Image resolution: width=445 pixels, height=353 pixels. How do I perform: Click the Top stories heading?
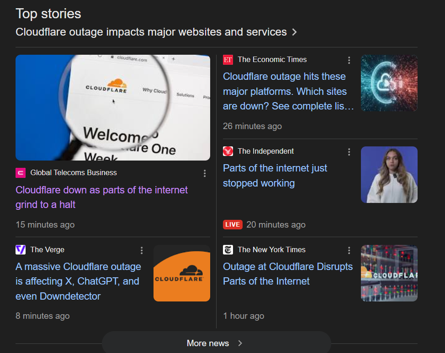48,14
